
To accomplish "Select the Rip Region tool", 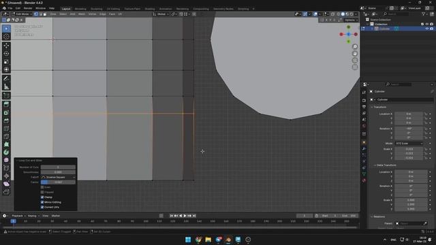I will [x=6, y=192].
